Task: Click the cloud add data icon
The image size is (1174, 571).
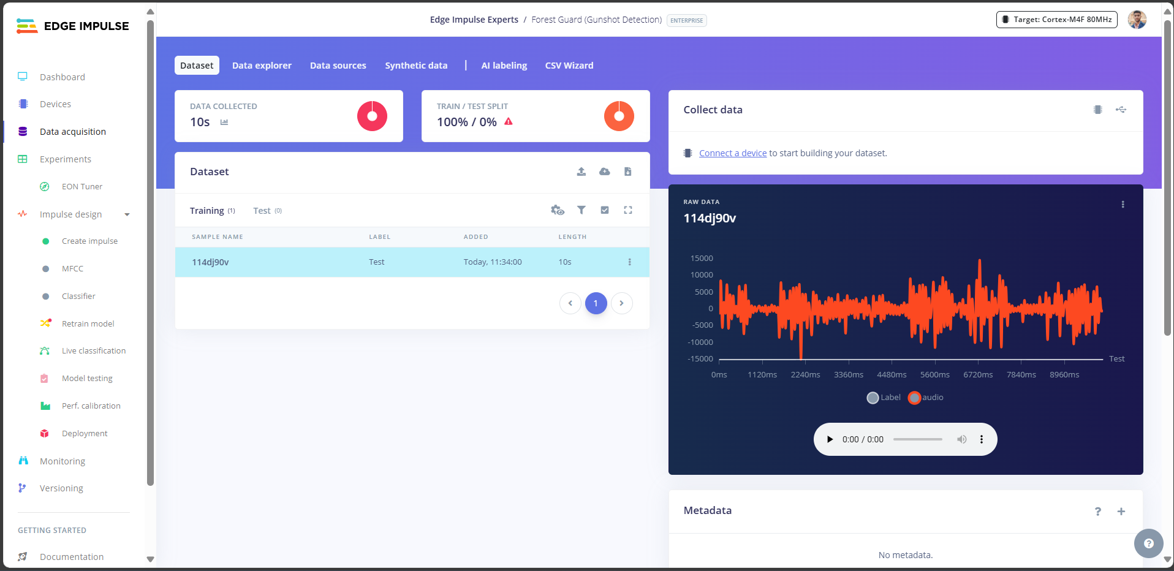Action: [x=605, y=172]
